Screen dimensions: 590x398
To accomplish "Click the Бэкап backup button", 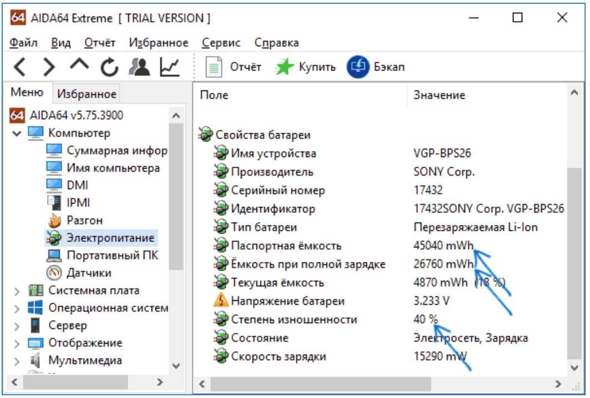I will point(376,67).
